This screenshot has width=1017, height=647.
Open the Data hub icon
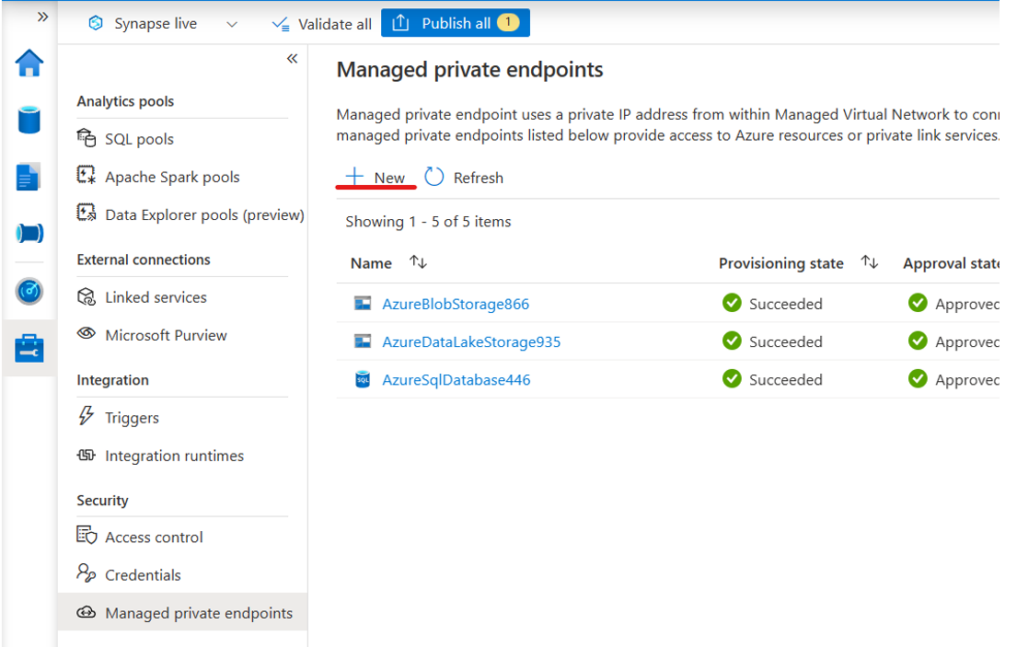click(x=29, y=120)
